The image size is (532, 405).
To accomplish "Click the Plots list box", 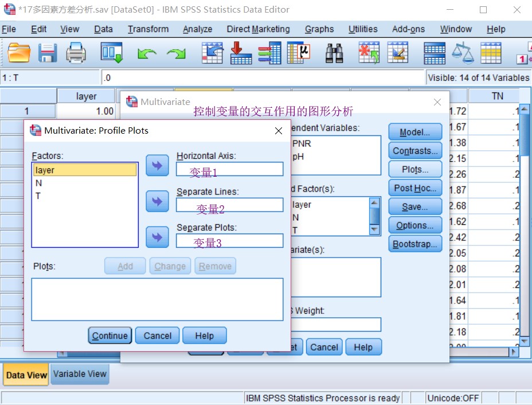I will (157, 299).
